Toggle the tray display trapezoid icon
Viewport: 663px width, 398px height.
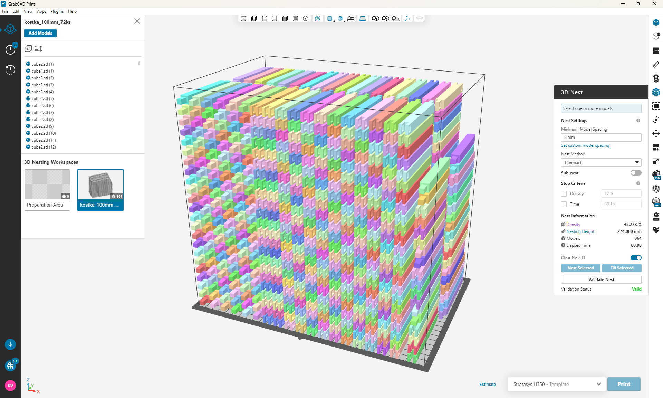pos(363,19)
